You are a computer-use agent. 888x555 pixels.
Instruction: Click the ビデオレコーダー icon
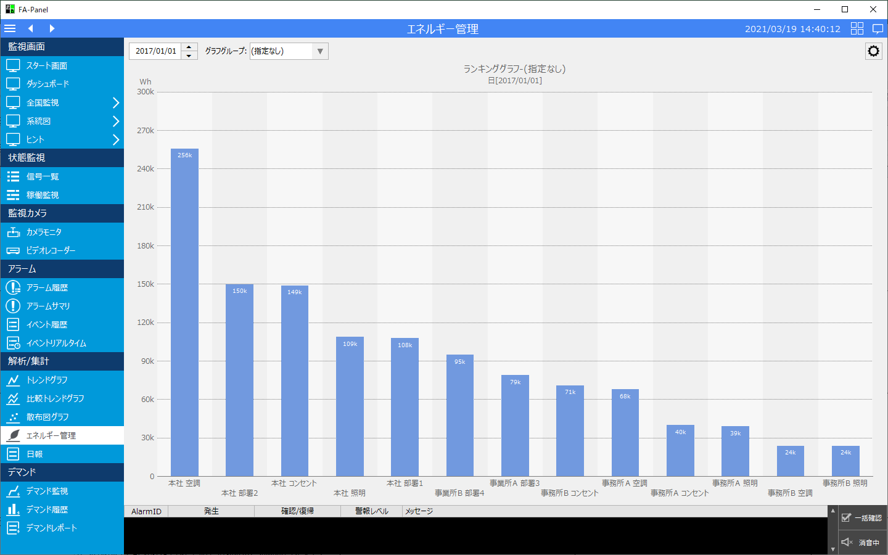(13, 250)
